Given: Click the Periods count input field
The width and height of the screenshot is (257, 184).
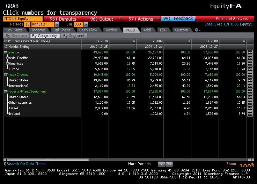Looking at the screenshot, I should pos(27,24).
